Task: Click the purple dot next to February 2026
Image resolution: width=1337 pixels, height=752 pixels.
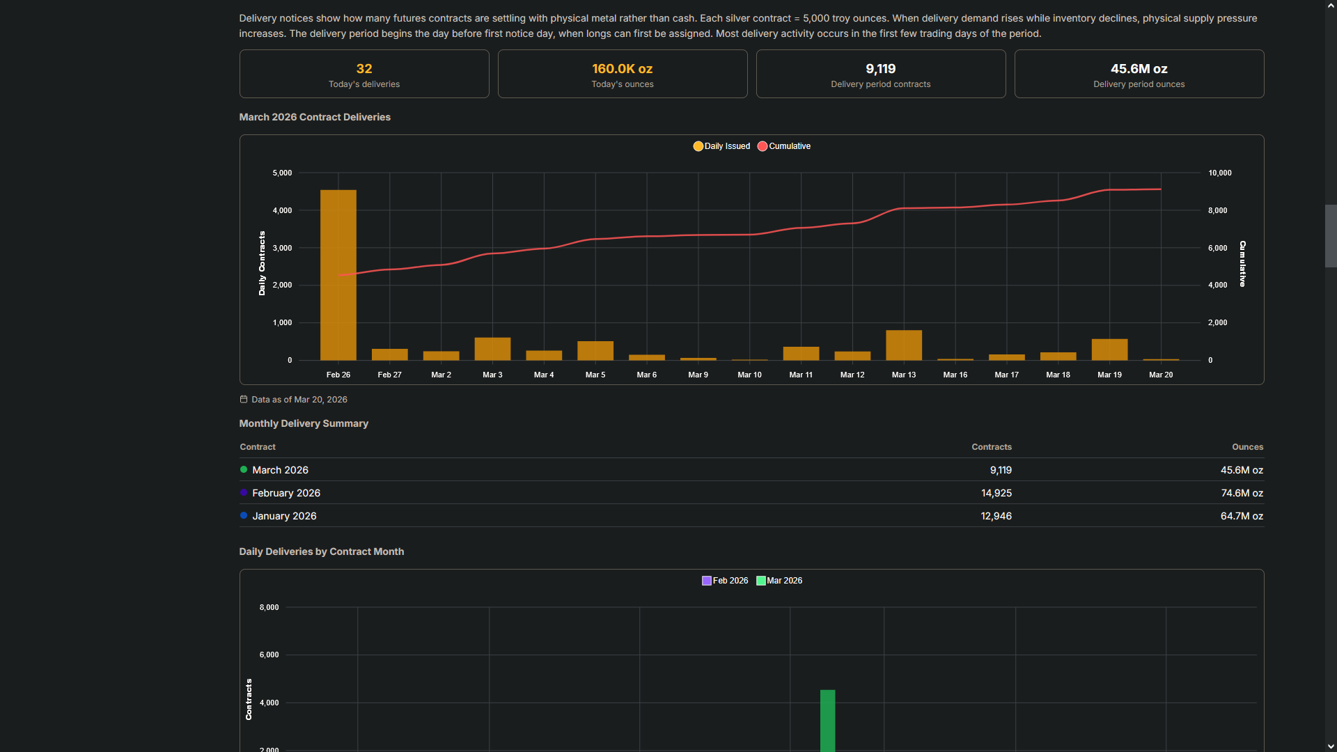Action: point(244,493)
